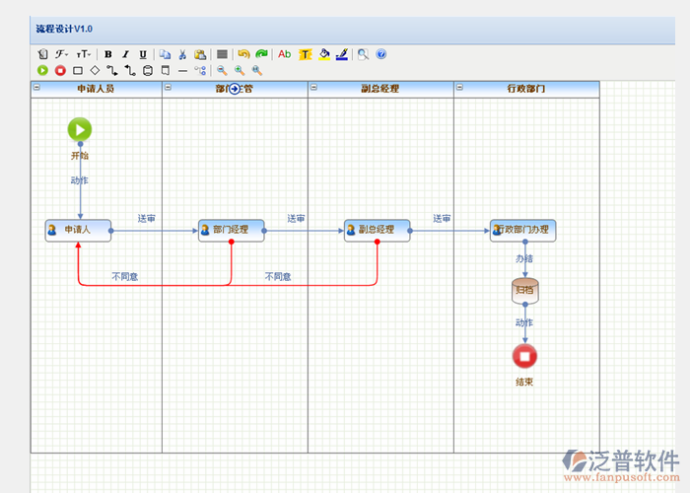This screenshot has width=690, height=493.
Task: Select the start node tool in toolbar
Action: [42, 71]
